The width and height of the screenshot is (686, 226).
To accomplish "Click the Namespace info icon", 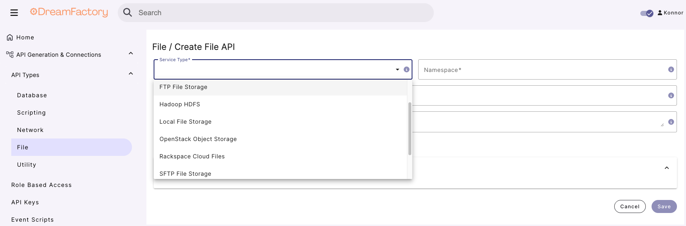I will (671, 69).
